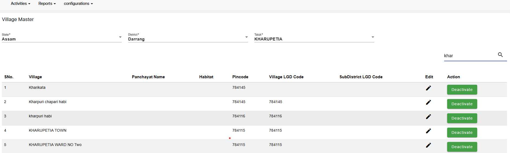Click the Village column header

(35, 77)
